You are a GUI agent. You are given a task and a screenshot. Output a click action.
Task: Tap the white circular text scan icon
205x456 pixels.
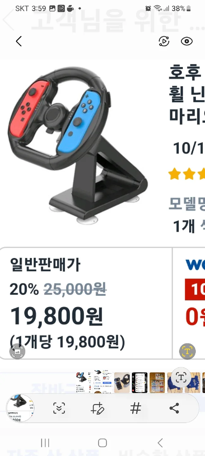181,377
